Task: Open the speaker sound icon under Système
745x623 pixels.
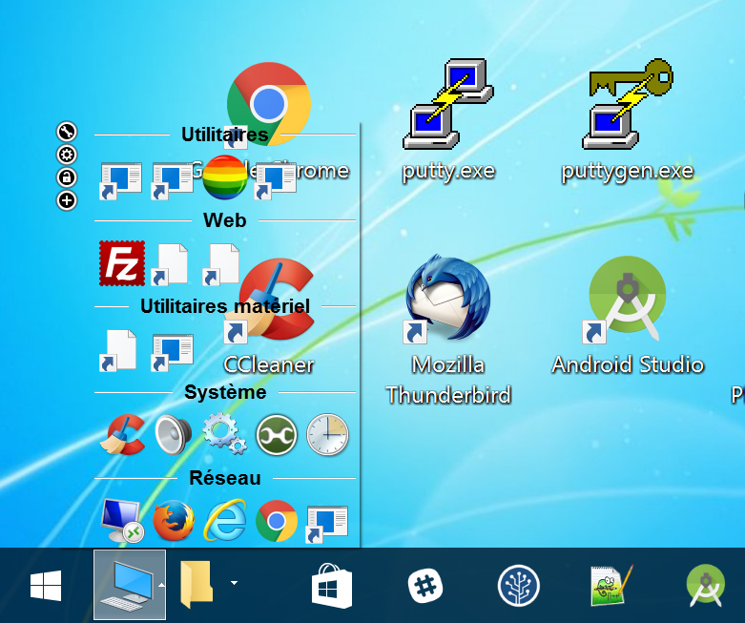Action: tap(174, 435)
